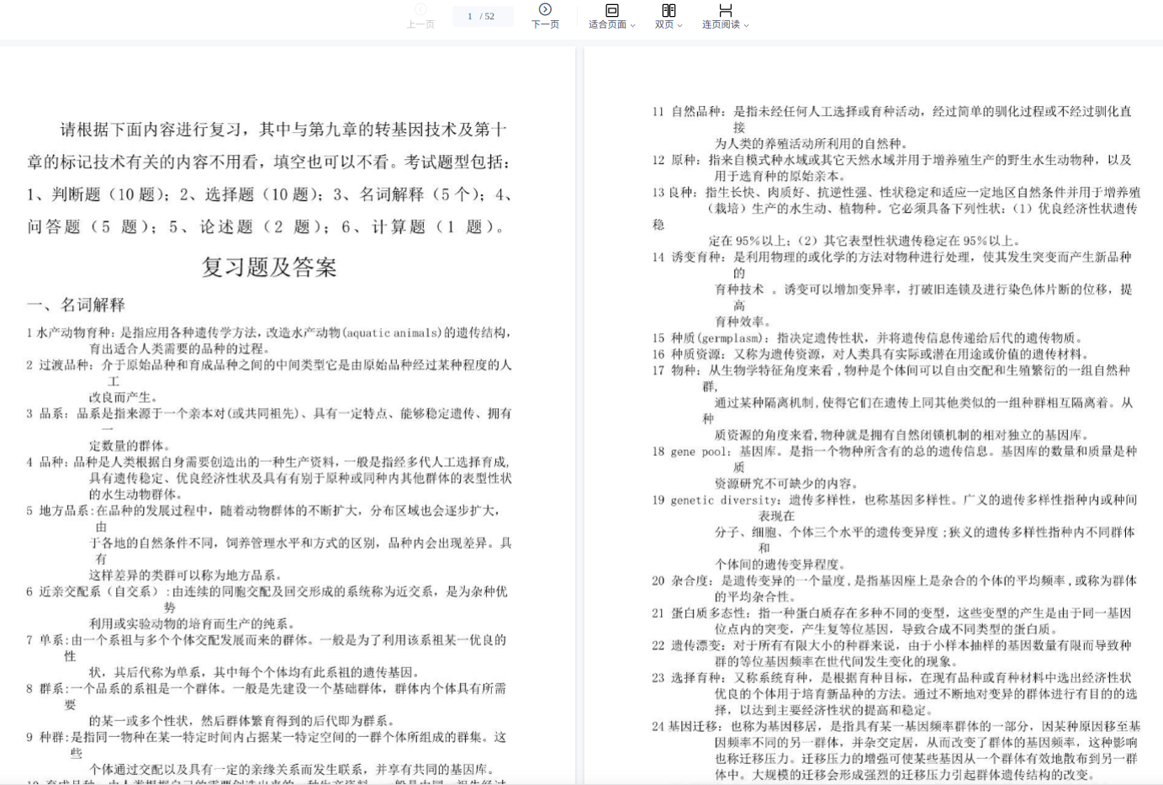This screenshot has width=1163, height=785.
Task: Click the current page number field
Action: pyautogui.click(x=470, y=16)
